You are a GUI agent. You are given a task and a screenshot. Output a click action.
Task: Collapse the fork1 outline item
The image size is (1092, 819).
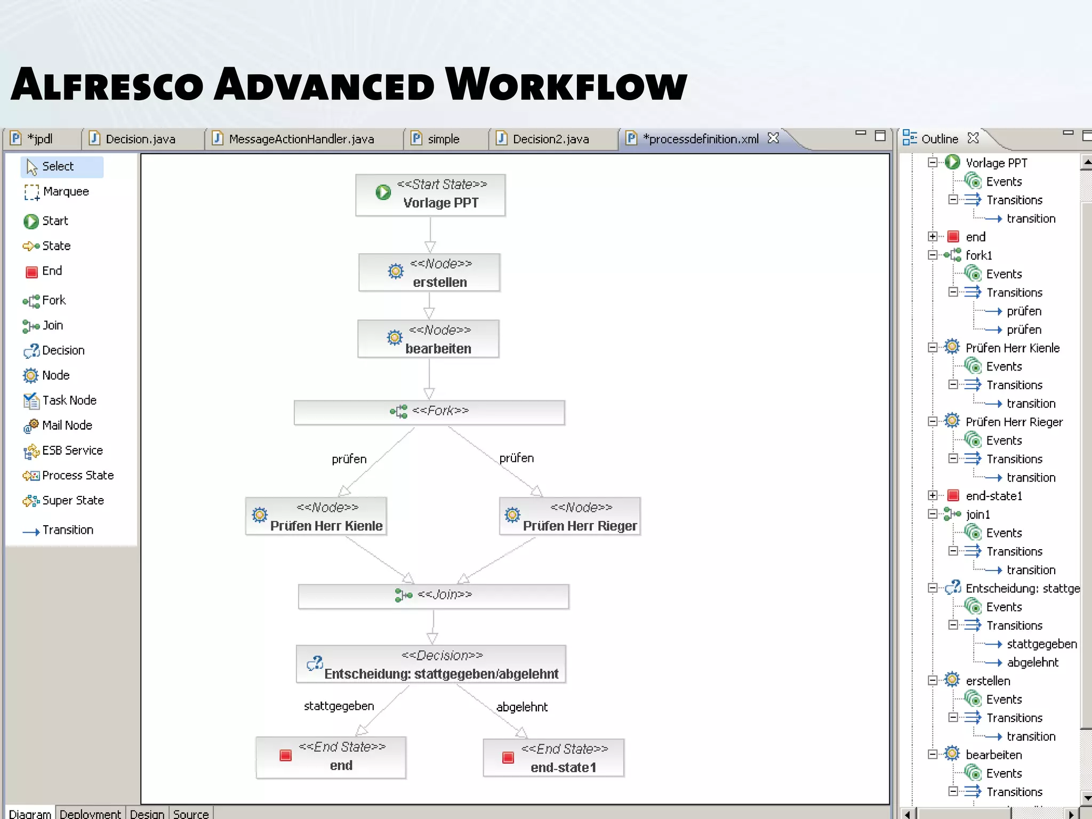pyautogui.click(x=933, y=255)
